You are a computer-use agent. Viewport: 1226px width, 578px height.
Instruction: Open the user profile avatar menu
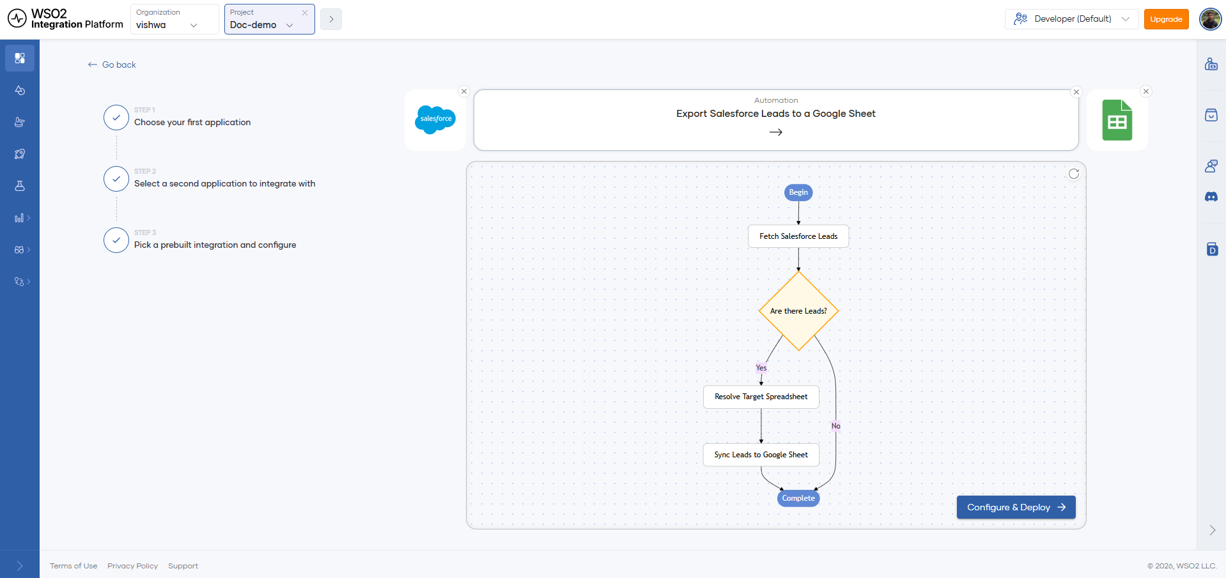1211,19
